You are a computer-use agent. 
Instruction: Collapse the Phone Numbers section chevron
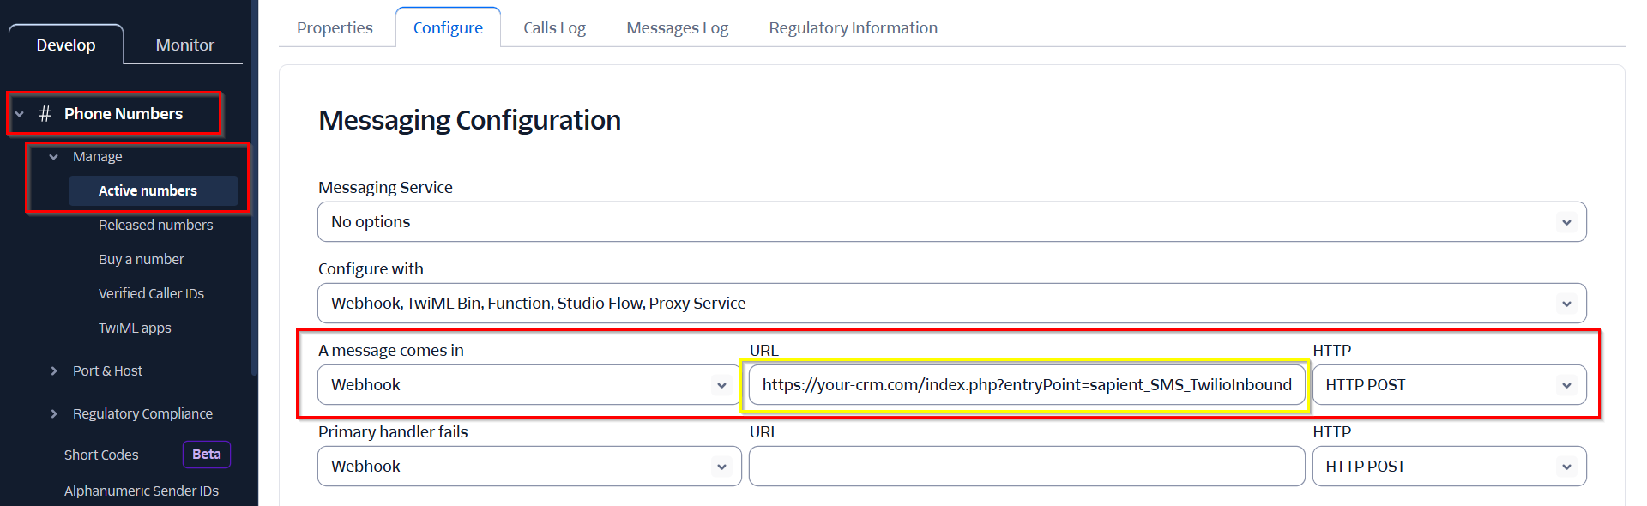click(20, 114)
